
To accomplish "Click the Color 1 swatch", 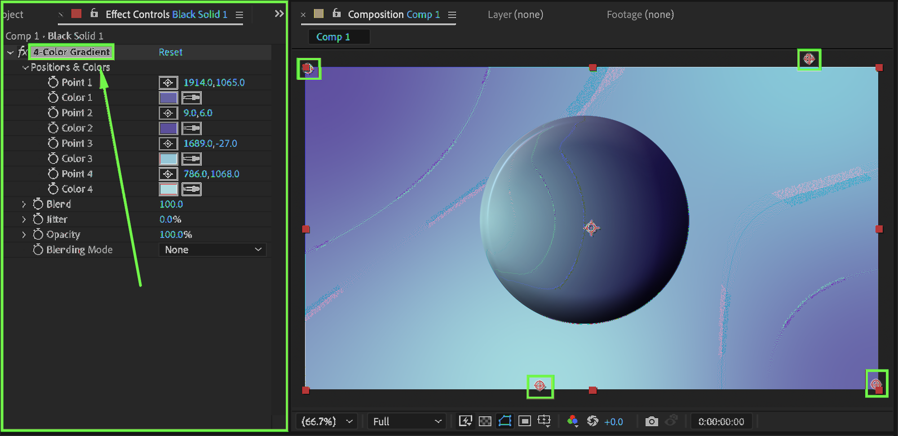I will tap(168, 98).
